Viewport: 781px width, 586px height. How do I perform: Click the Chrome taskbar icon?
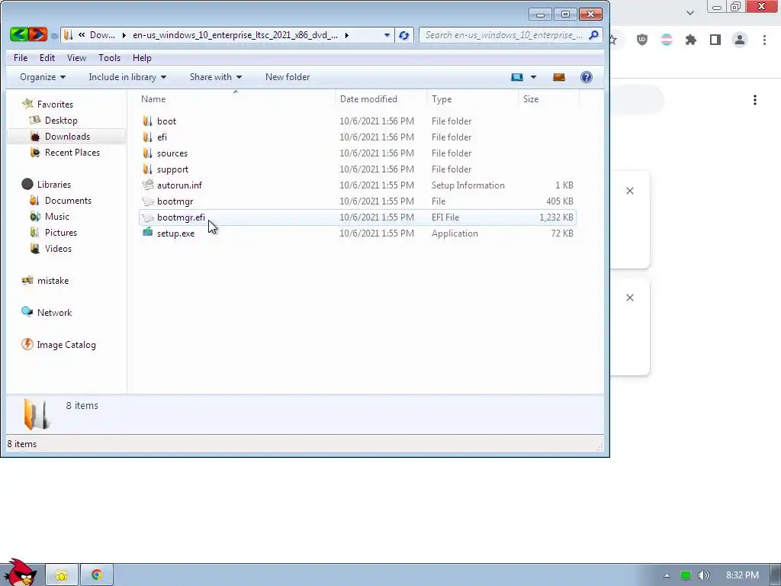[97, 575]
